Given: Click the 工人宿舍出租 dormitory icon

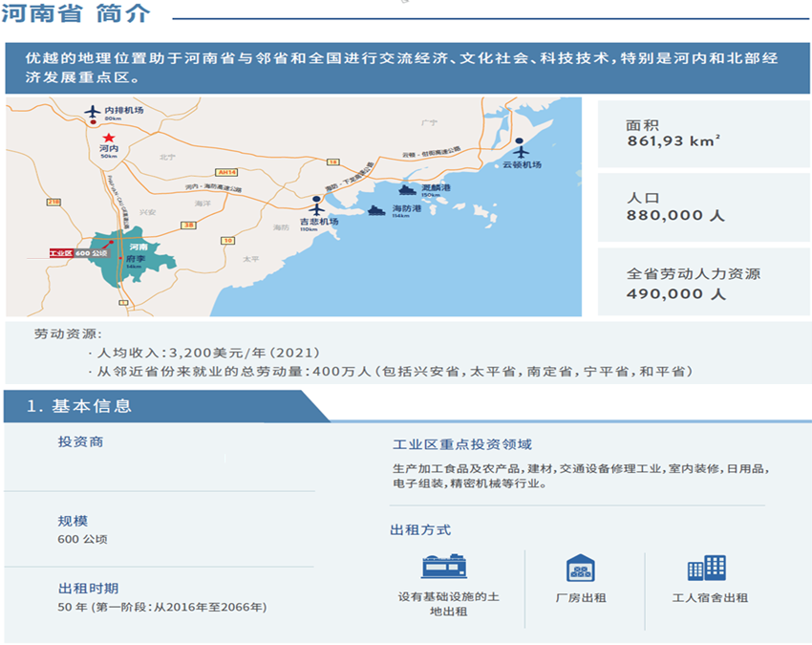Looking at the screenshot, I should tap(706, 568).
